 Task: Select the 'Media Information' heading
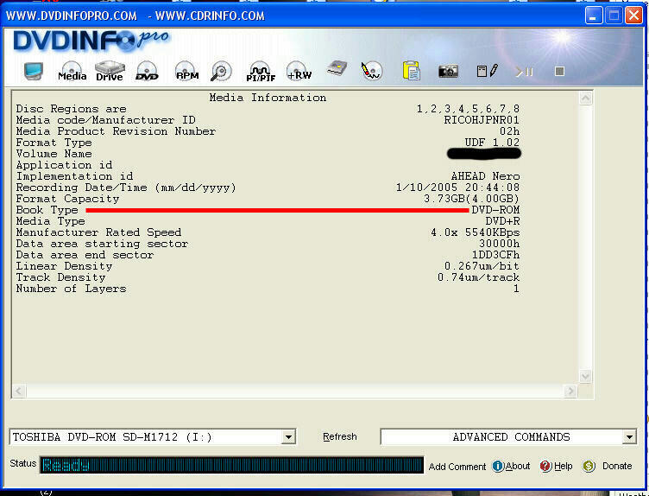point(268,98)
